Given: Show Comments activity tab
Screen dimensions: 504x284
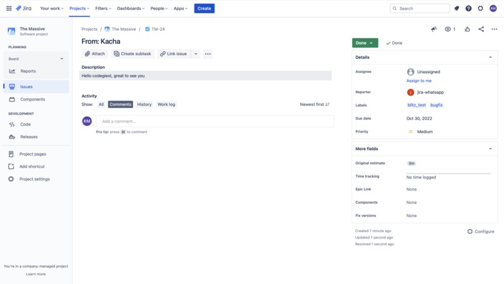Looking at the screenshot, I should 121,104.
